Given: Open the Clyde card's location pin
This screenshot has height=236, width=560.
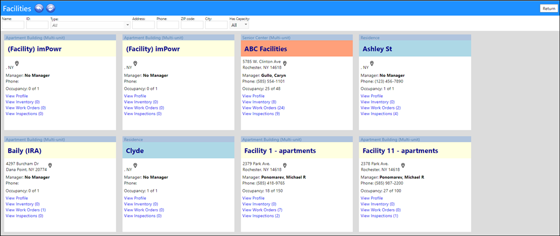Looking at the screenshot, I should 136,166.
